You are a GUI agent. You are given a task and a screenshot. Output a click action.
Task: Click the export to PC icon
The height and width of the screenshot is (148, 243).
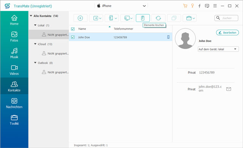pos(127,18)
